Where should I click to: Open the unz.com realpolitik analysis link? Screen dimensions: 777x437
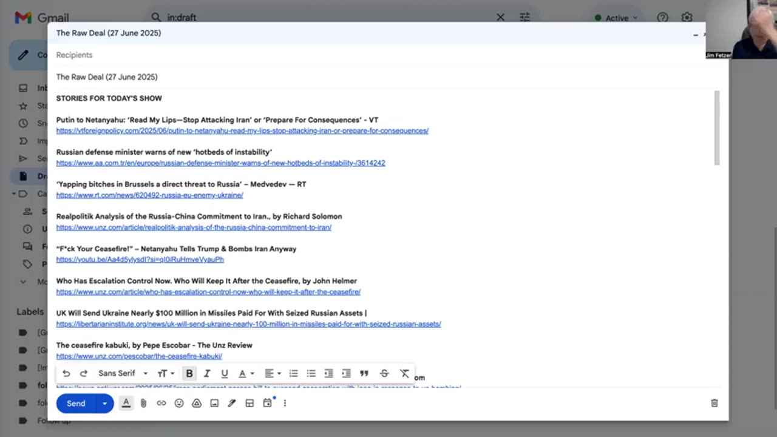194,228
